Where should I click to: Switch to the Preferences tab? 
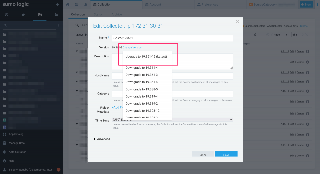[x=207, y=5]
